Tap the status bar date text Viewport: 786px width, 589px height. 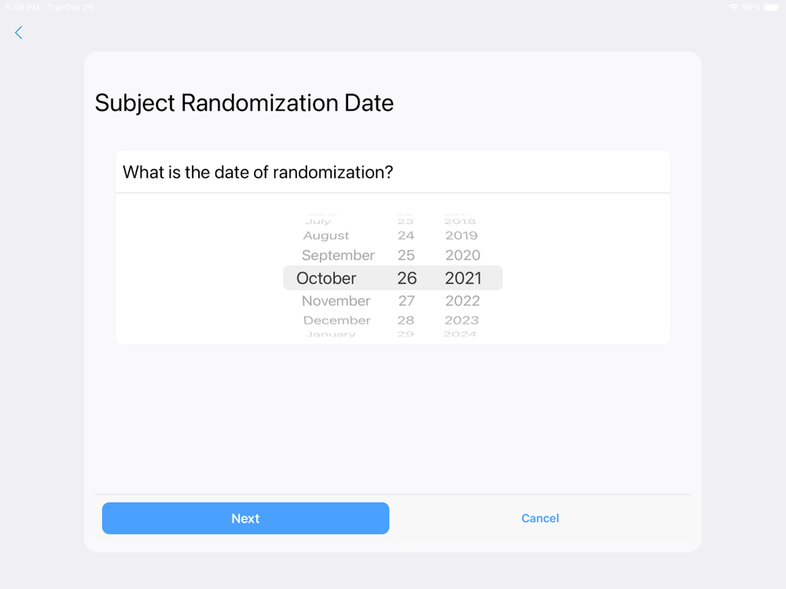(71, 7)
